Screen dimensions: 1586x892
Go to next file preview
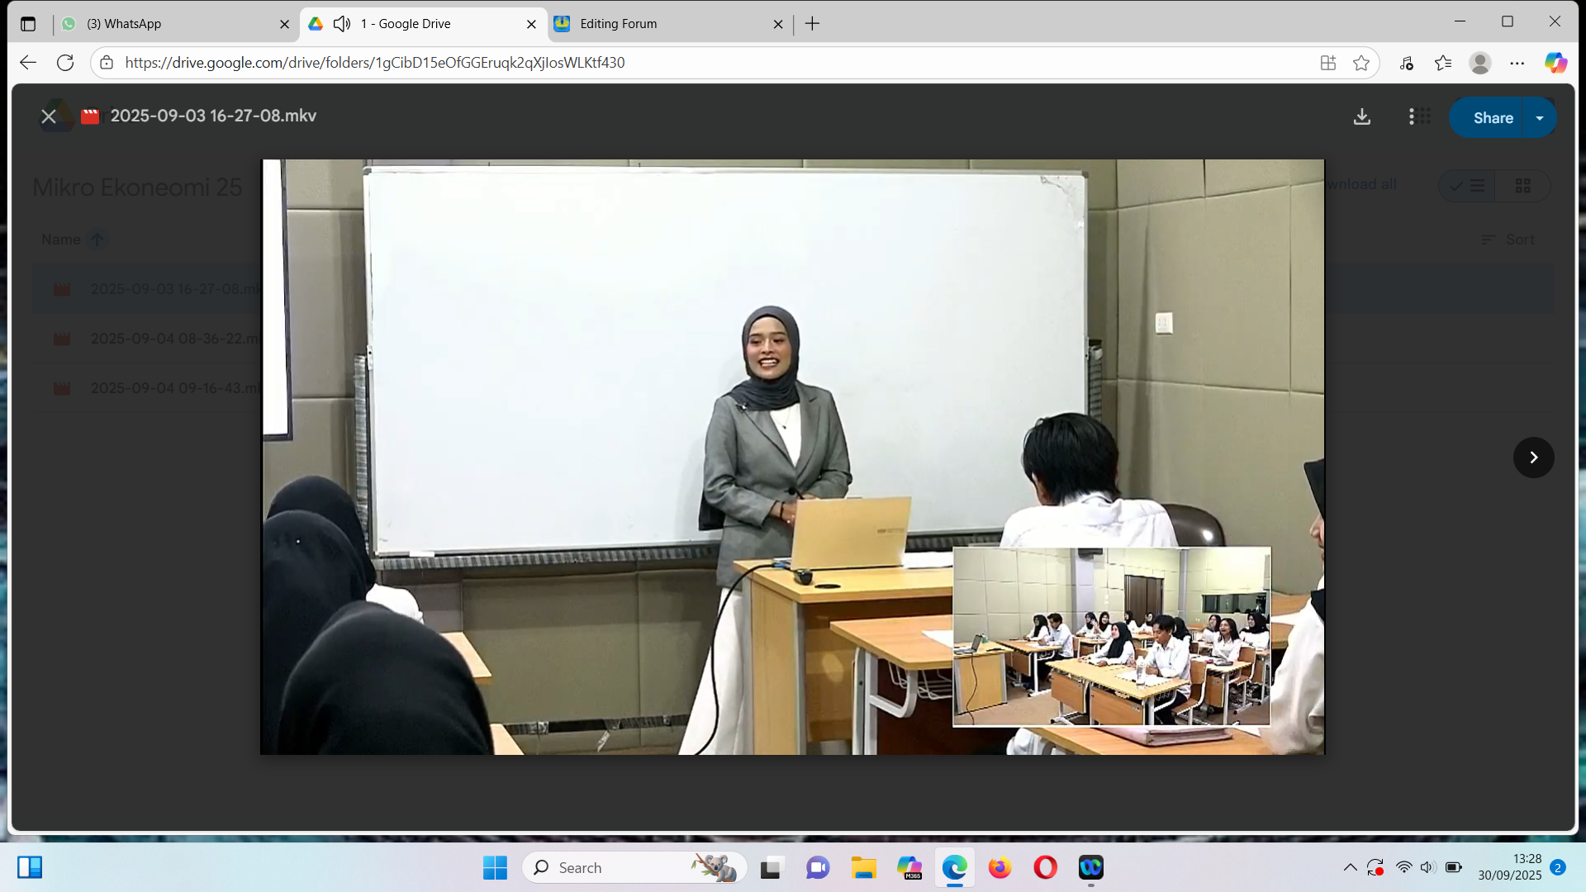[1533, 458]
